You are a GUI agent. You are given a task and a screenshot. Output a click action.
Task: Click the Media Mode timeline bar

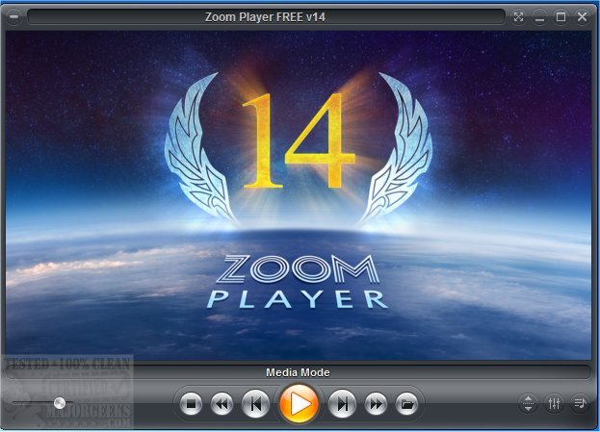pos(299,372)
